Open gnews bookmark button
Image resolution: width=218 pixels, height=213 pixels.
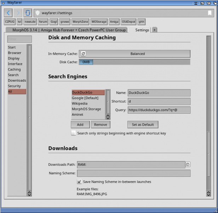65,22
